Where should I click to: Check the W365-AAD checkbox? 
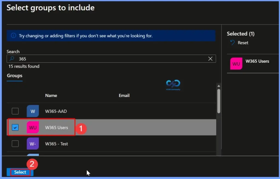coord(15,111)
